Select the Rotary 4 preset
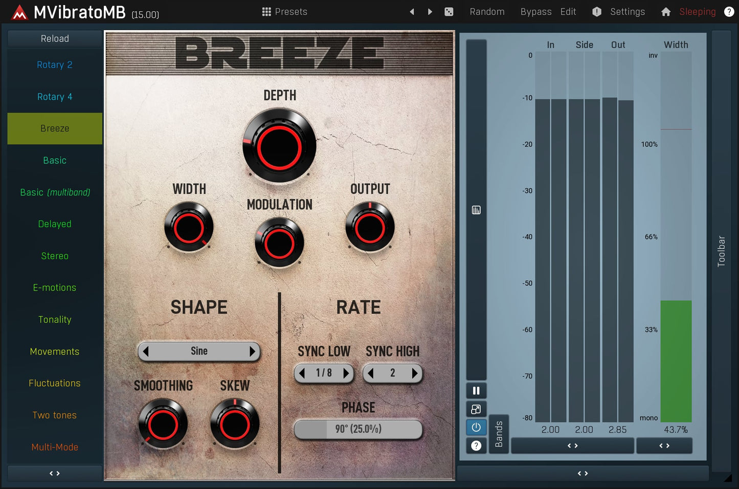This screenshot has width=739, height=489. pyautogui.click(x=55, y=97)
